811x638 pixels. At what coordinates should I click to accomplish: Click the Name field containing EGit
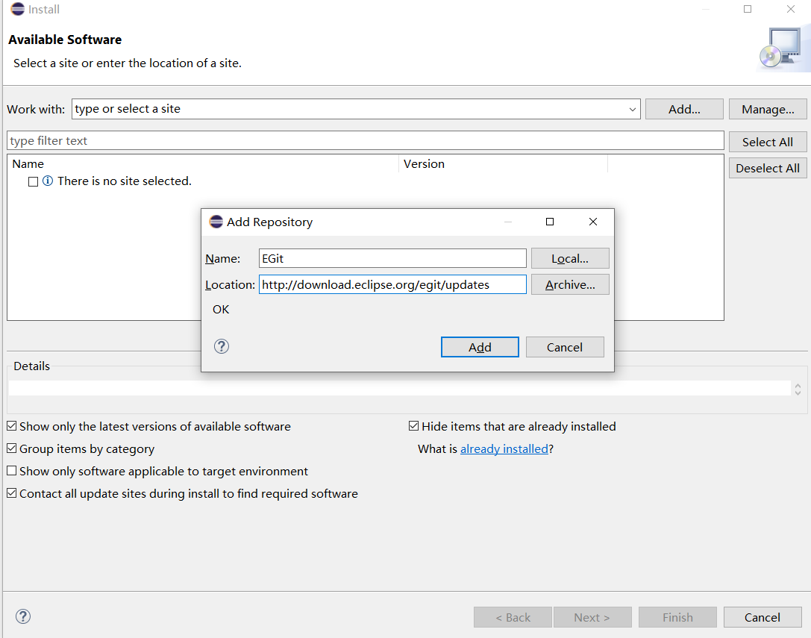click(392, 258)
